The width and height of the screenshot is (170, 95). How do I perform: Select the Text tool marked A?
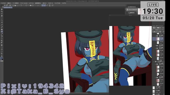(2, 56)
